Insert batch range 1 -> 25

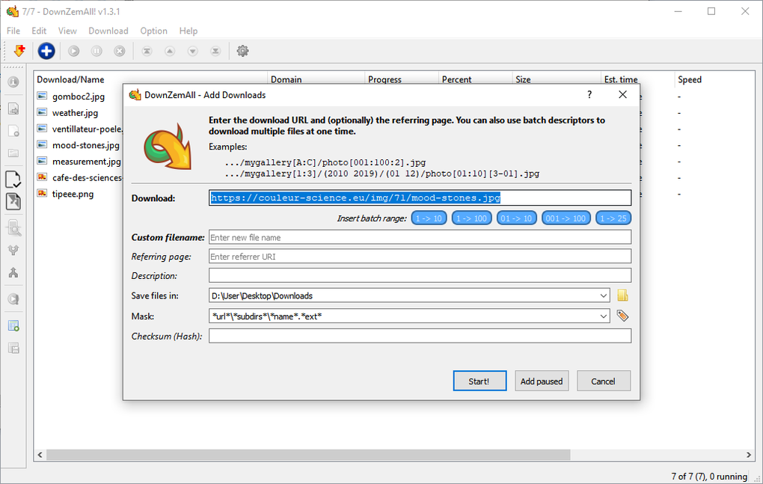613,218
